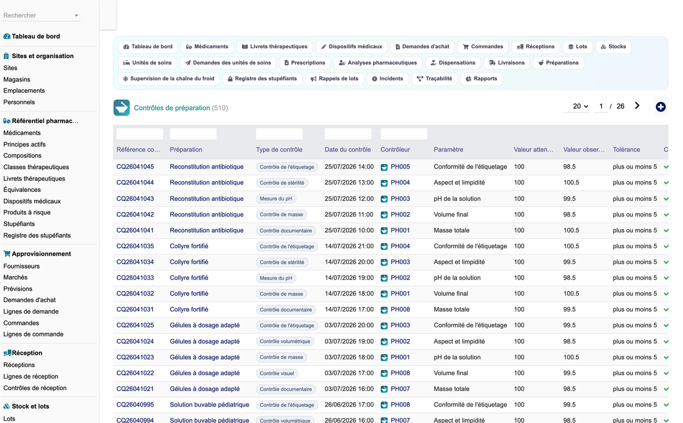Open controller PH008 in row CQ26041031
This screenshot has height=423, width=683.
coord(400,310)
